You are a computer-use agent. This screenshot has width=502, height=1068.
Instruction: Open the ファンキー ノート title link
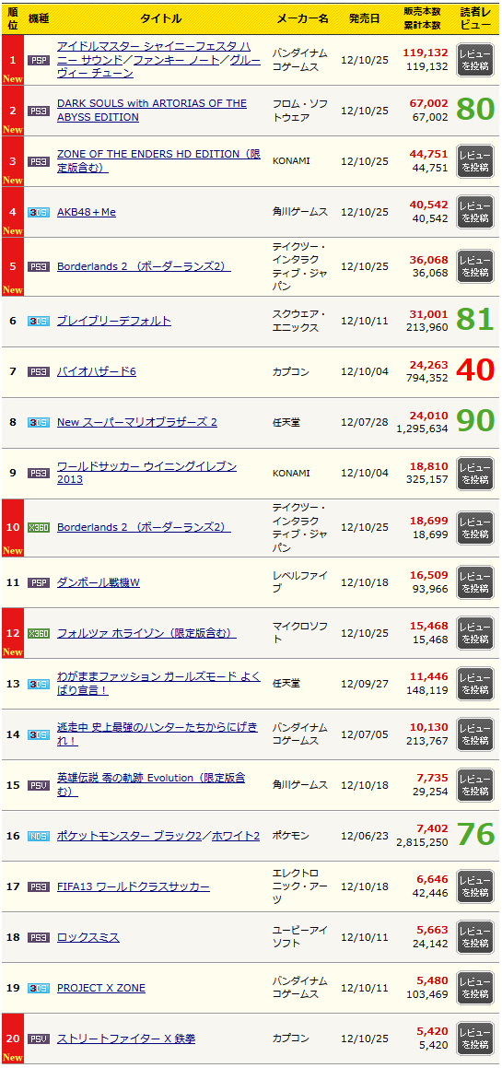[x=177, y=60]
